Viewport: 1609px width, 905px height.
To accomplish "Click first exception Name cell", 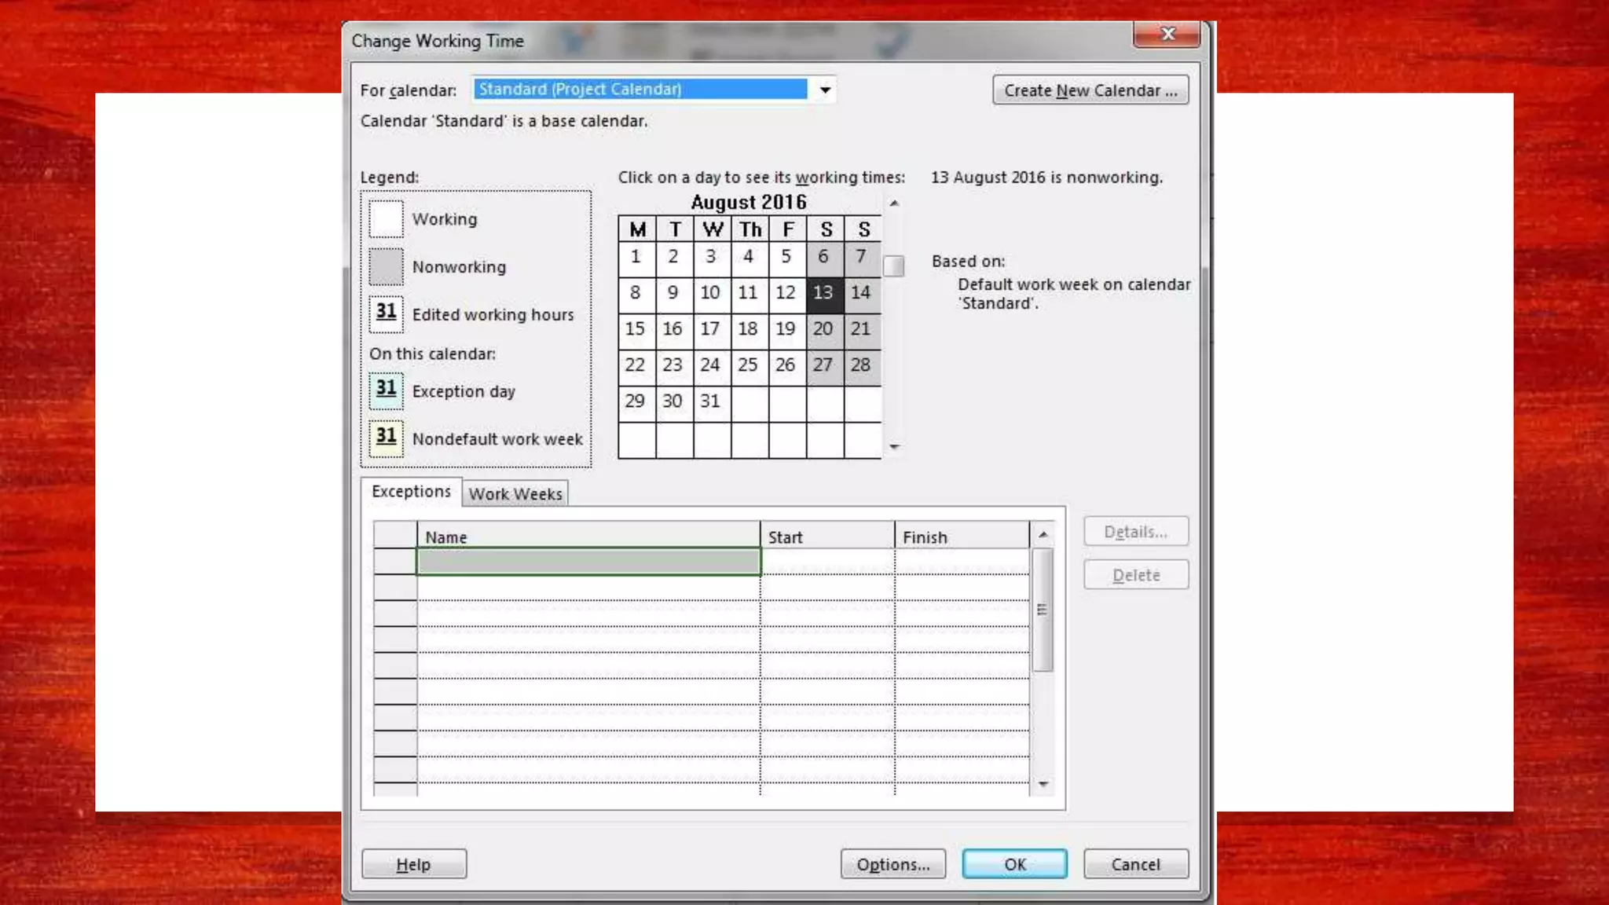I will pos(588,562).
